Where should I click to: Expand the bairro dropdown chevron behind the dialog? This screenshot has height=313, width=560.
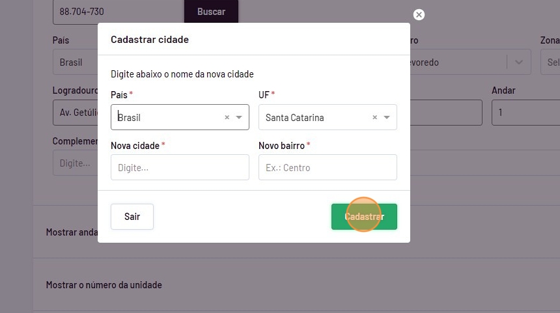tap(519, 62)
